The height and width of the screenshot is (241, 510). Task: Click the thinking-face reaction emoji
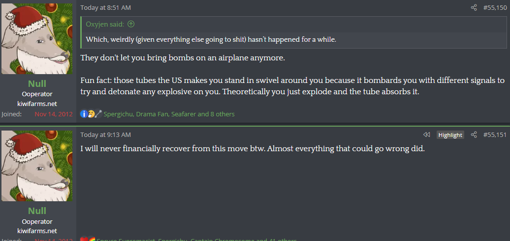click(x=91, y=114)
